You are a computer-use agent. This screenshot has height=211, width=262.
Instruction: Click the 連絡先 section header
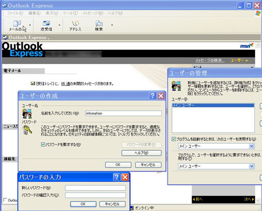[10, 159]
